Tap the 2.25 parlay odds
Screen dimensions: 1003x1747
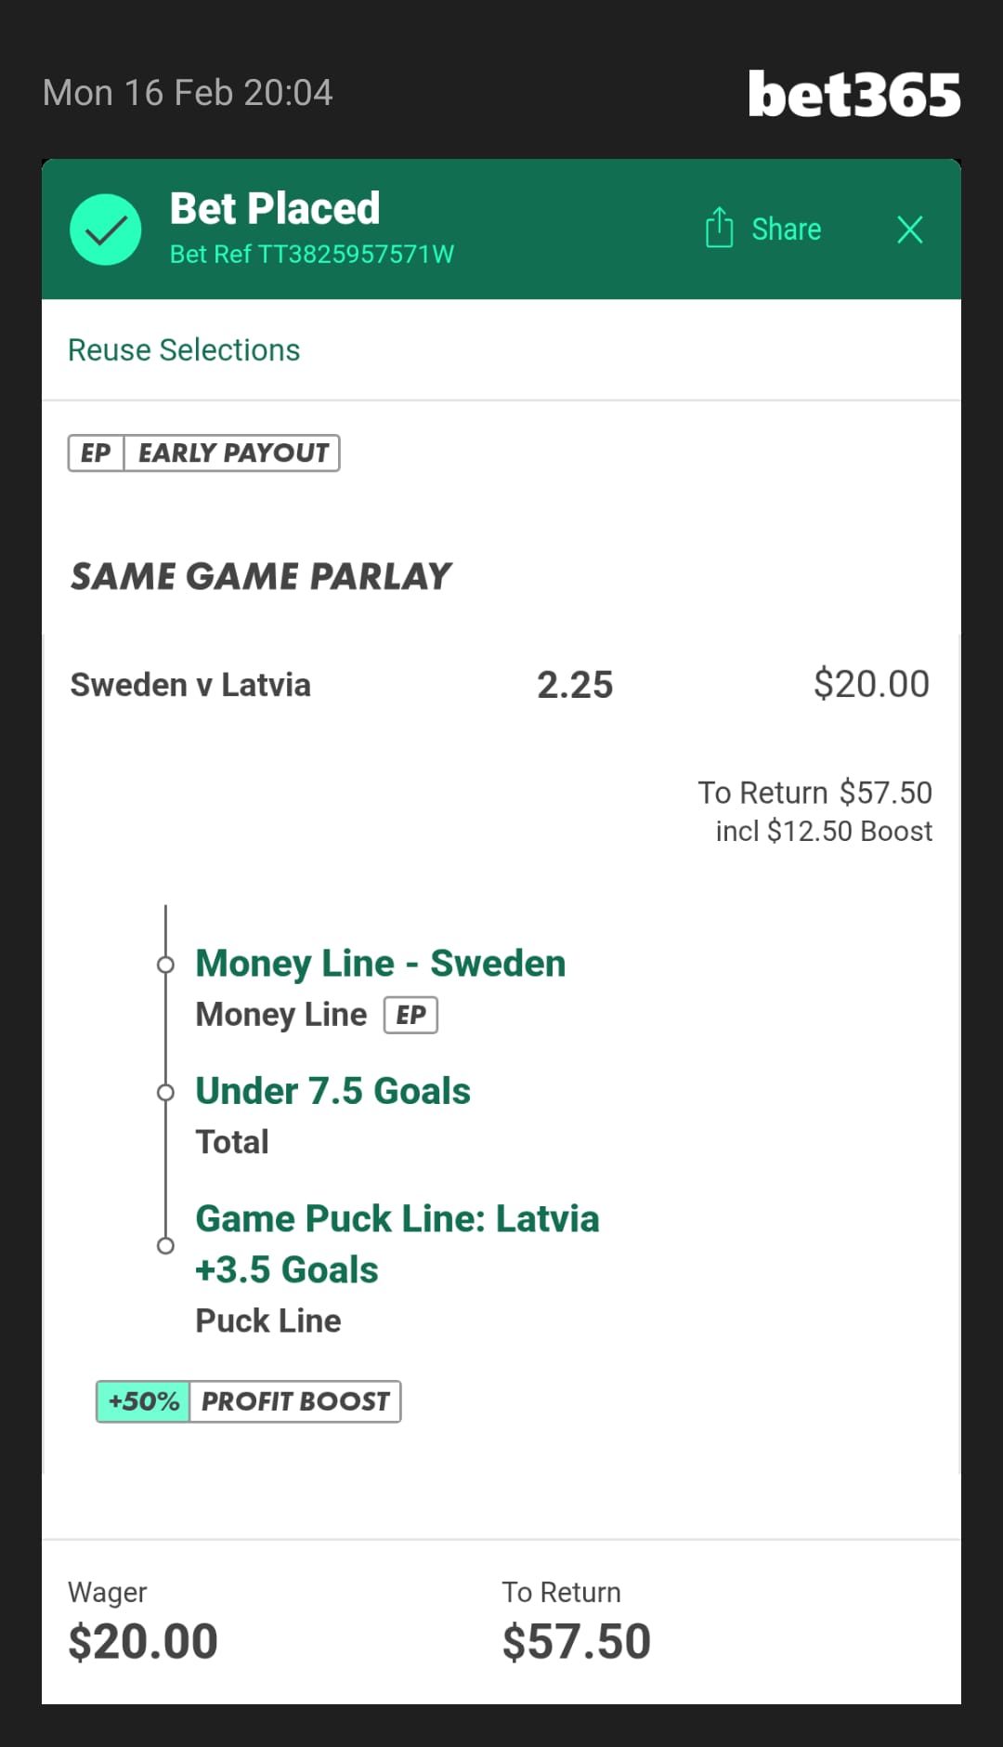point(575,685)
